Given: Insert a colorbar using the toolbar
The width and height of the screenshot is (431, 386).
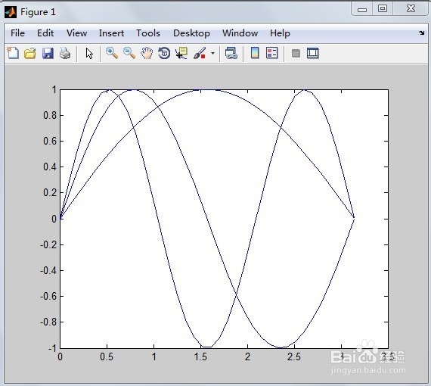Looking at the screenshot, I should click(255, 53).
